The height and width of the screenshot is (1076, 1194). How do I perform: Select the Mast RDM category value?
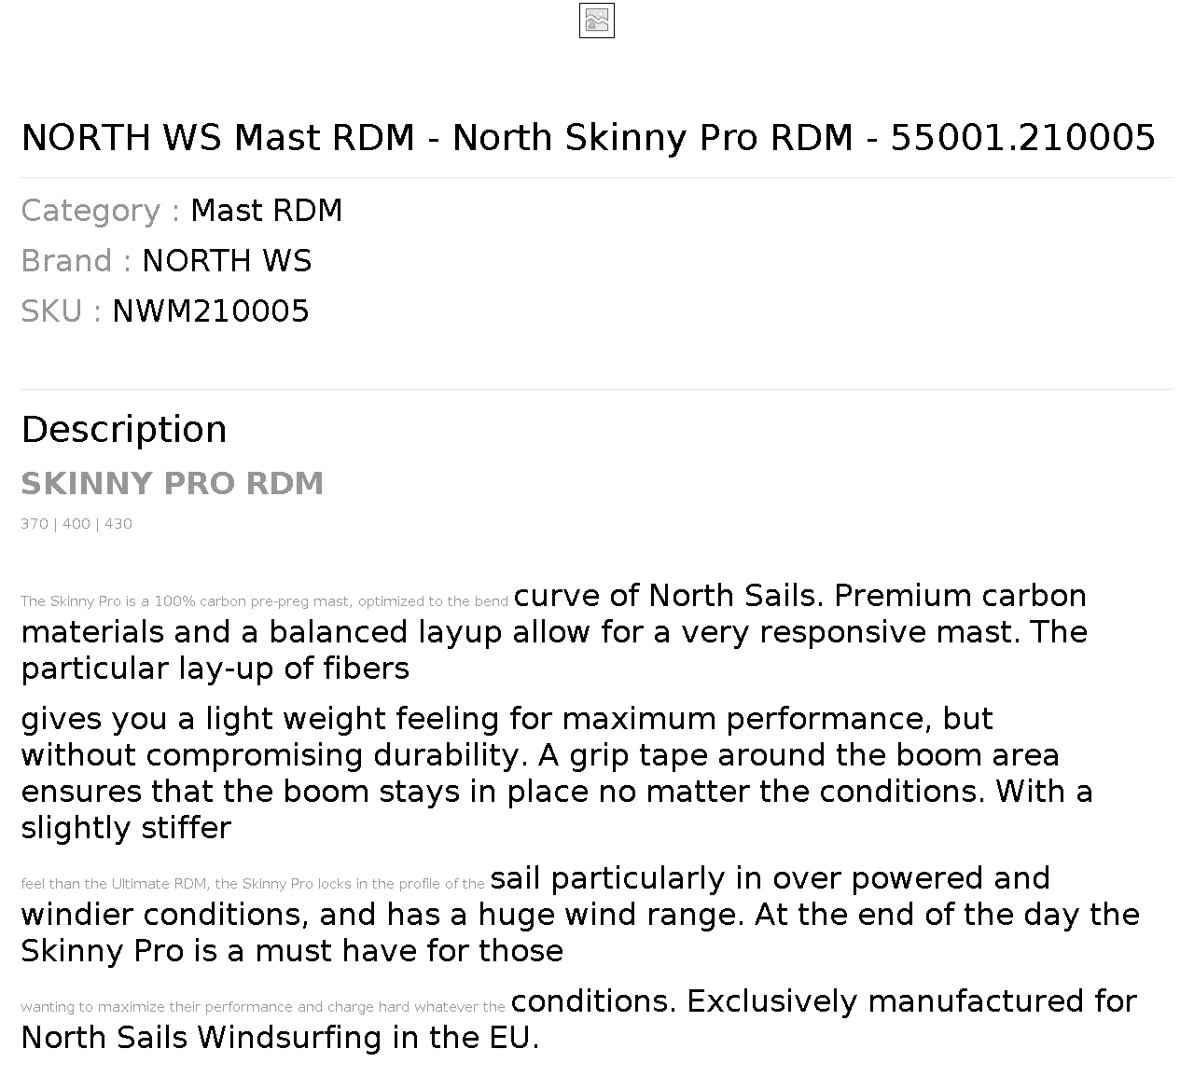click(267, 211)
